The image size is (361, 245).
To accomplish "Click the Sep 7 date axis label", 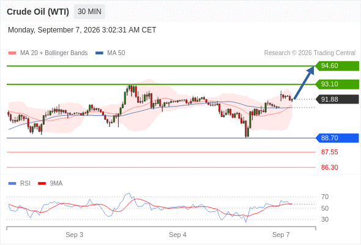I will pos(281,235).
